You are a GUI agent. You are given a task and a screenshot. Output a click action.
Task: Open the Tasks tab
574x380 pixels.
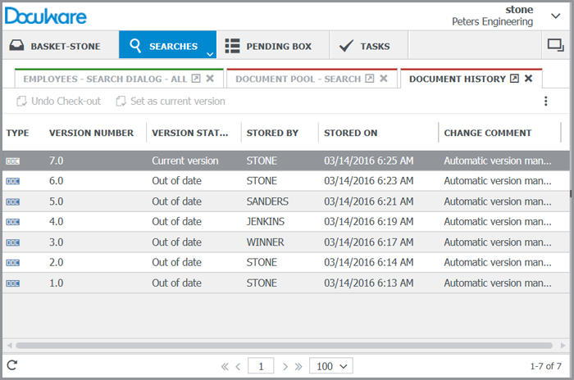[365, 46]
